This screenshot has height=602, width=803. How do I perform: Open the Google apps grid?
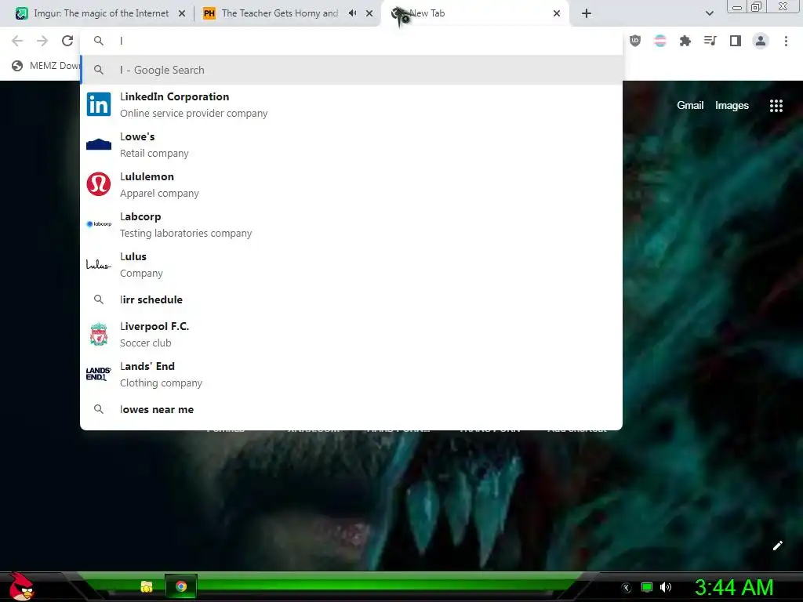click(x=776, y=106)
